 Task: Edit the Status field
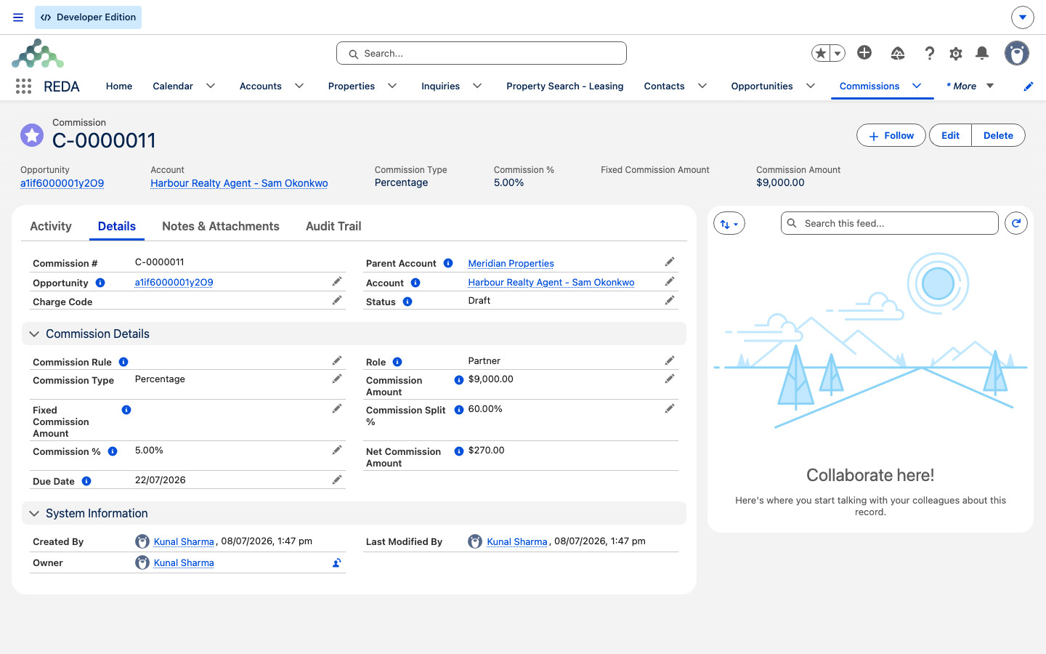(x=670, y=300)
